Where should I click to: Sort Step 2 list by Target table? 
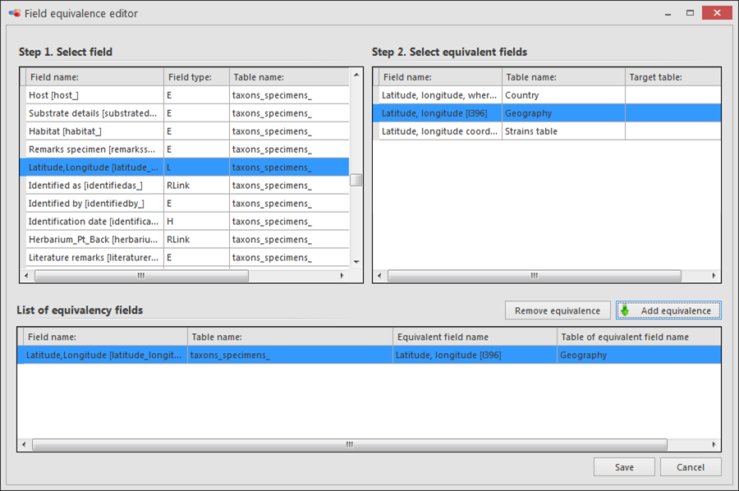pos(672,77)
